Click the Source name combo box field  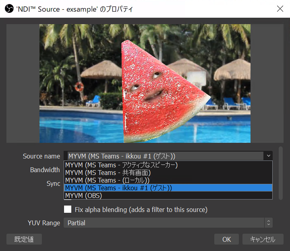click(x=168, y=156)
